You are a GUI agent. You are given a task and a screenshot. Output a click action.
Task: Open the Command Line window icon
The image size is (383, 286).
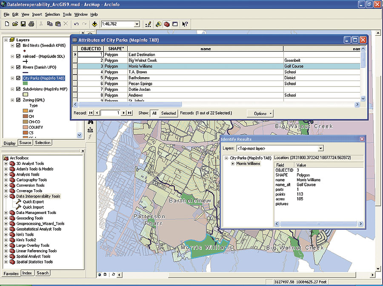pos(175,24)
